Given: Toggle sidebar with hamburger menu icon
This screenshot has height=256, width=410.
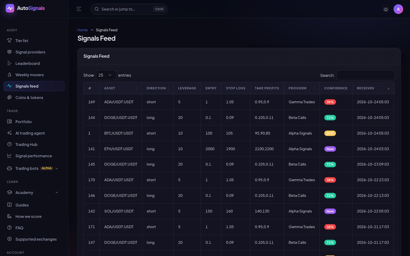Looking at the screenshot, I should 79,9.
